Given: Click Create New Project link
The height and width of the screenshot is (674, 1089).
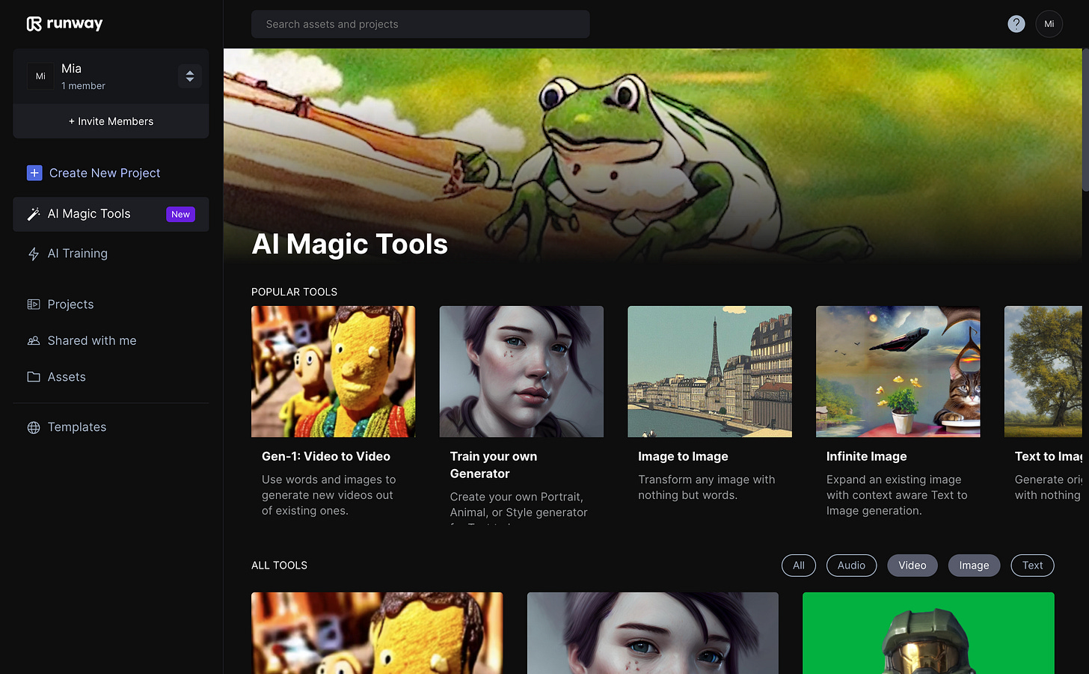Looking at the screenshot, I should click(105, 173).
